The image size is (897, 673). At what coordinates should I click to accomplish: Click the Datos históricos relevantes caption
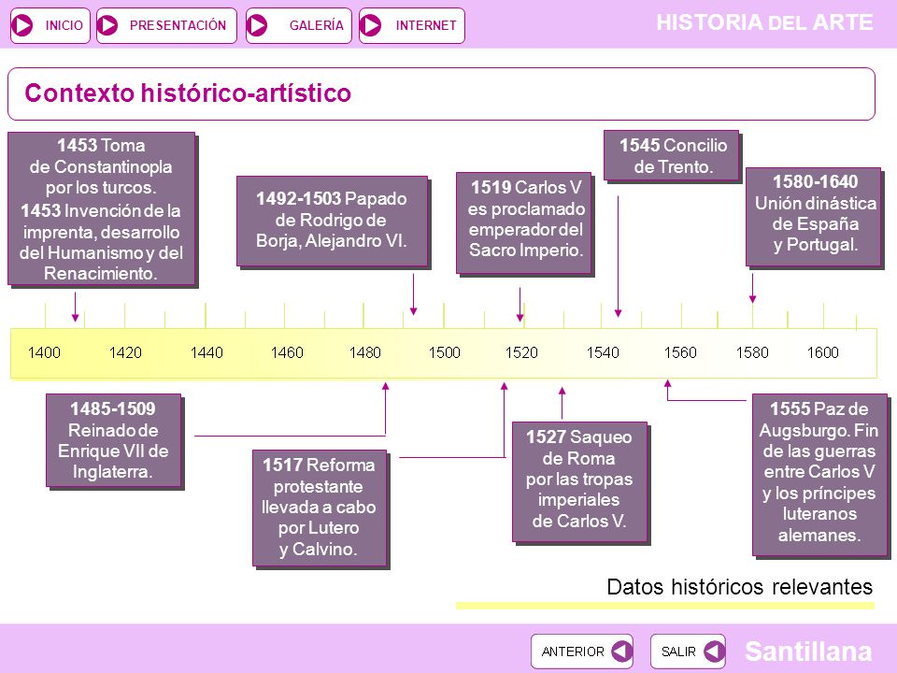[740, 587]
